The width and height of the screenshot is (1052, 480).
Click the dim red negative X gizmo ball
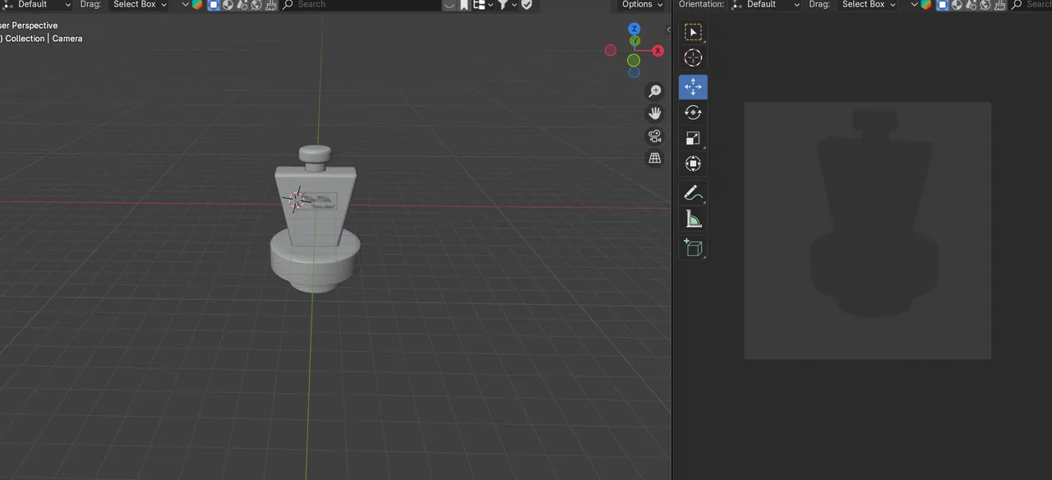click(610, 50)
